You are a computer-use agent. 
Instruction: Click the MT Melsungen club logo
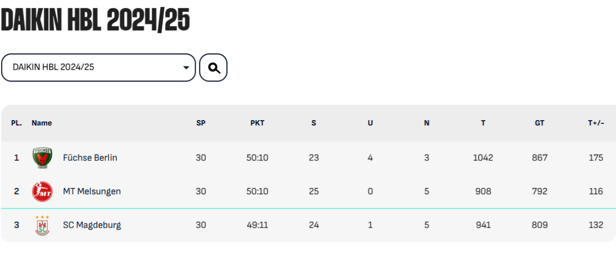(42, 192)
